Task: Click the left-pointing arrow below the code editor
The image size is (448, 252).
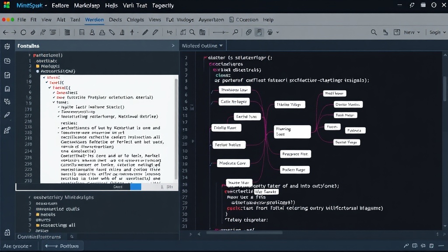Action: [x=199, y=234]
